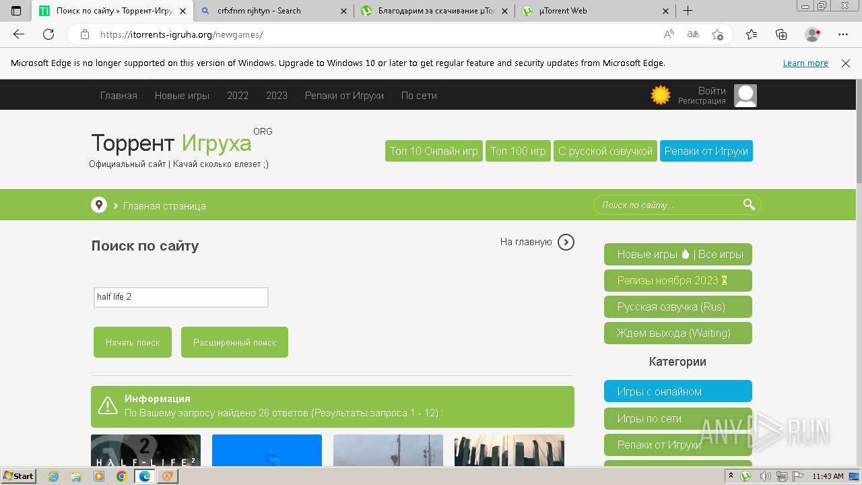The height and width of the screenshot is (485, 862).
Task: View site info lock icon
Action: (x=85, y=34)
